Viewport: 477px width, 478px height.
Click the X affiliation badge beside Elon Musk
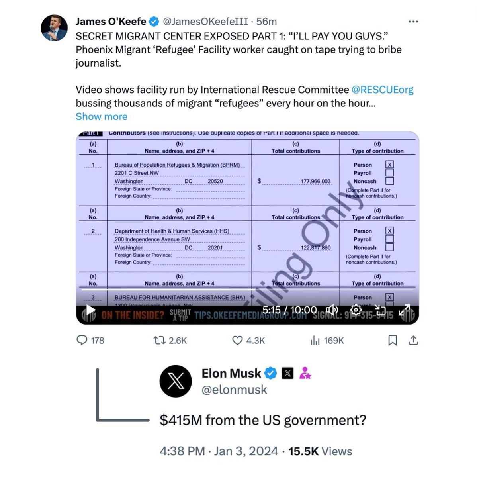click(x=287, y=373)
